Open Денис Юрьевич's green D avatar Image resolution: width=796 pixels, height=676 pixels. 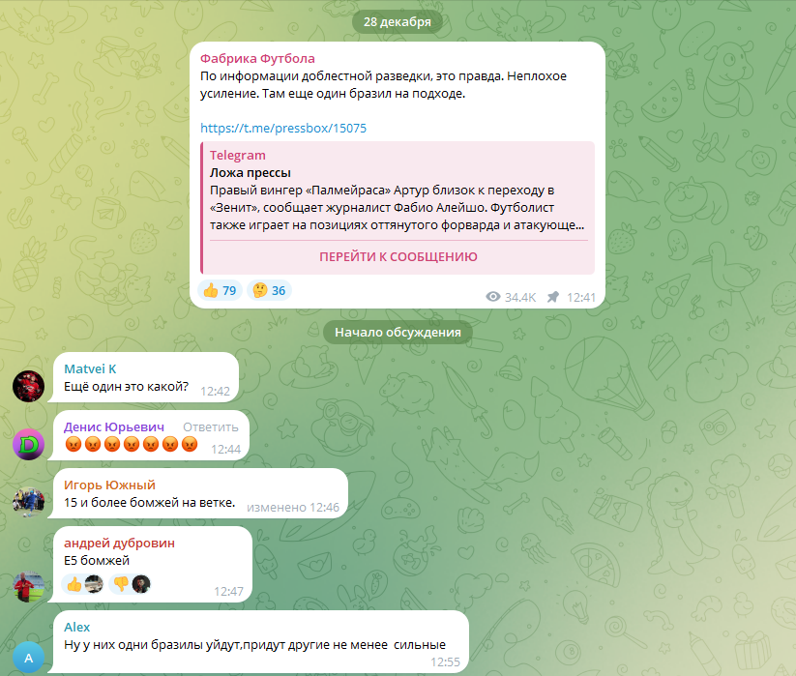(28, 444)
